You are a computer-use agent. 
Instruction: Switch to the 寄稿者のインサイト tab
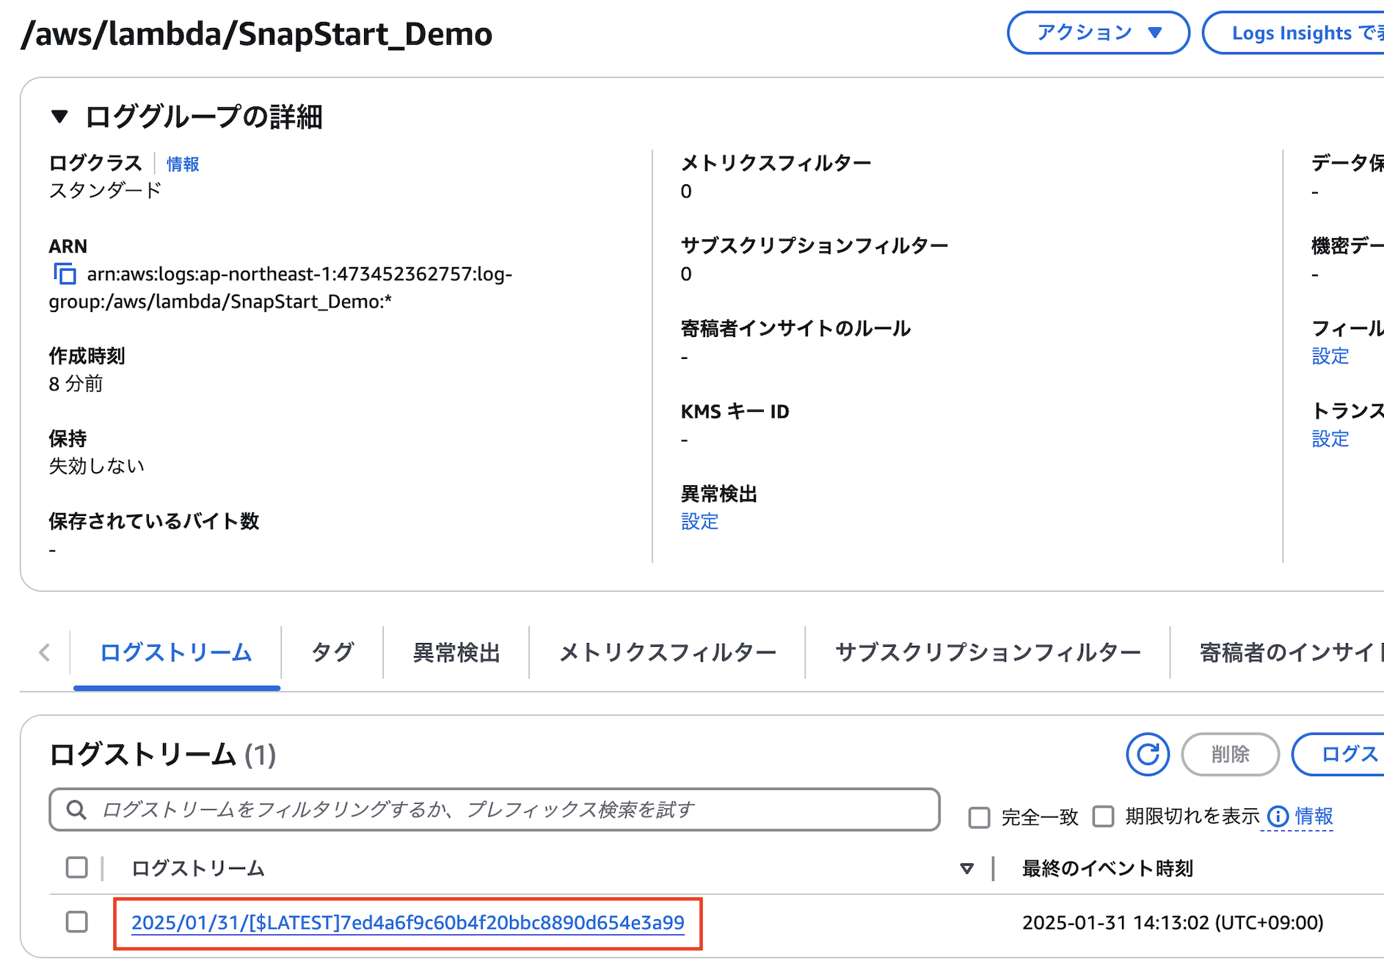(1291, 653)
